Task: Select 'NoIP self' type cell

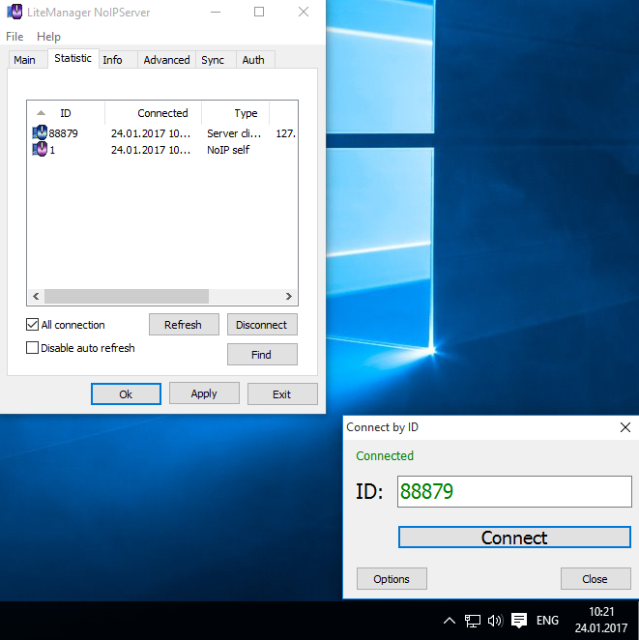Action: [228, 150]
